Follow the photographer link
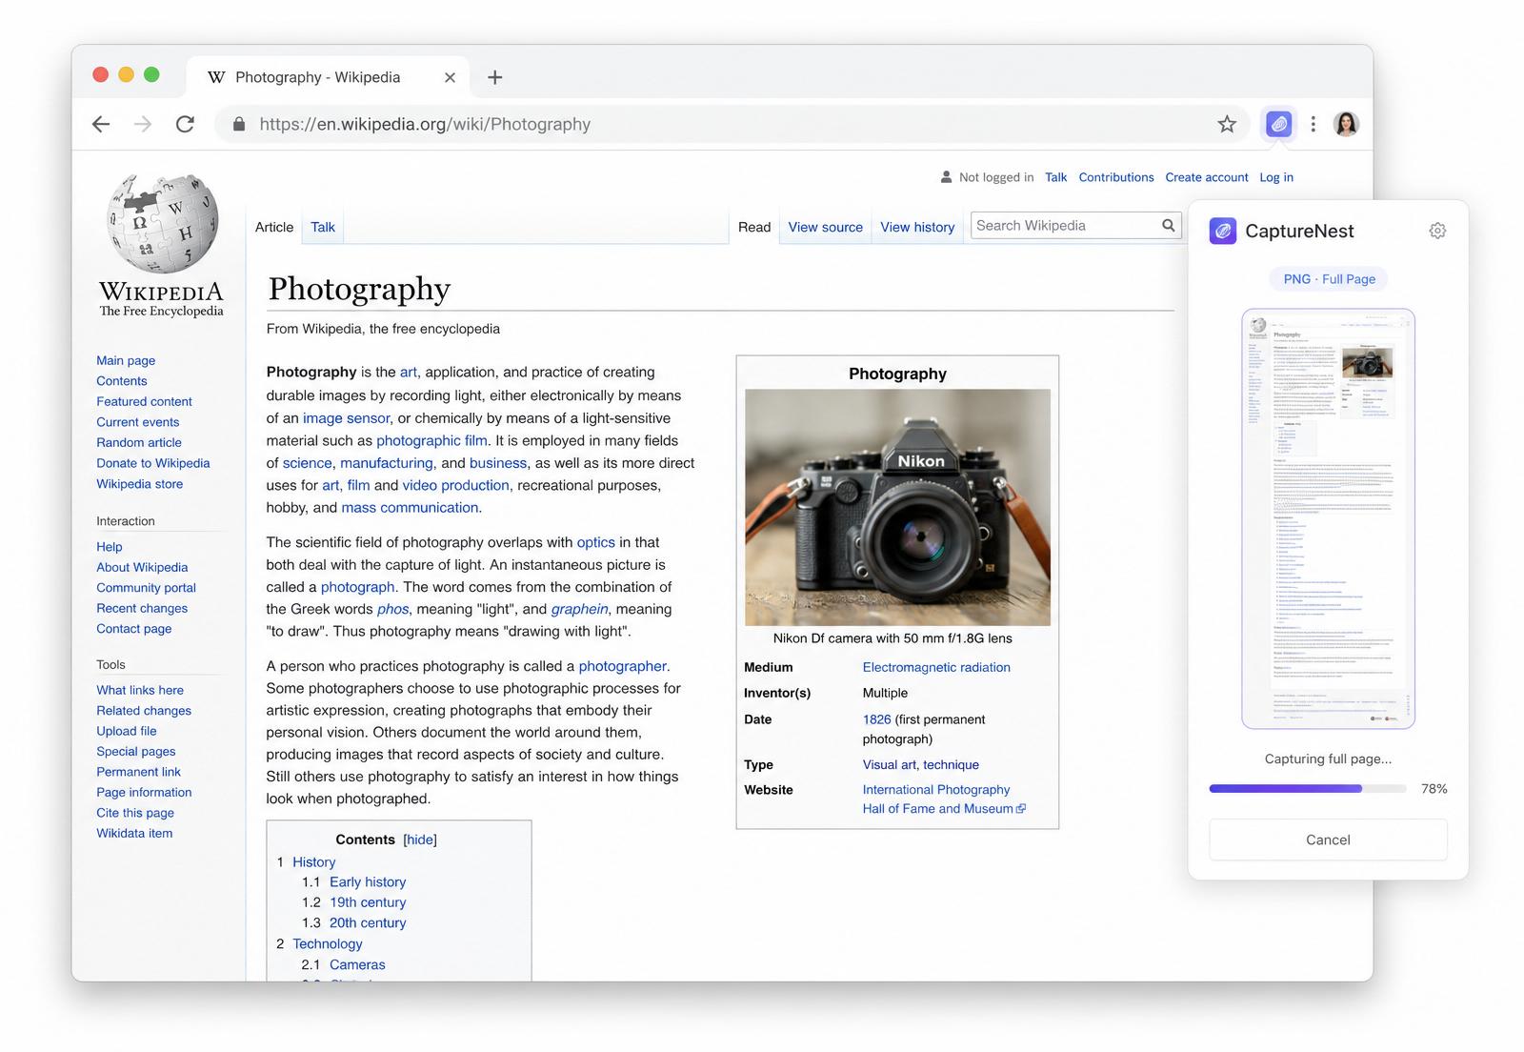This screenshot has width=1524, height=1052. (x=623, y=666)
